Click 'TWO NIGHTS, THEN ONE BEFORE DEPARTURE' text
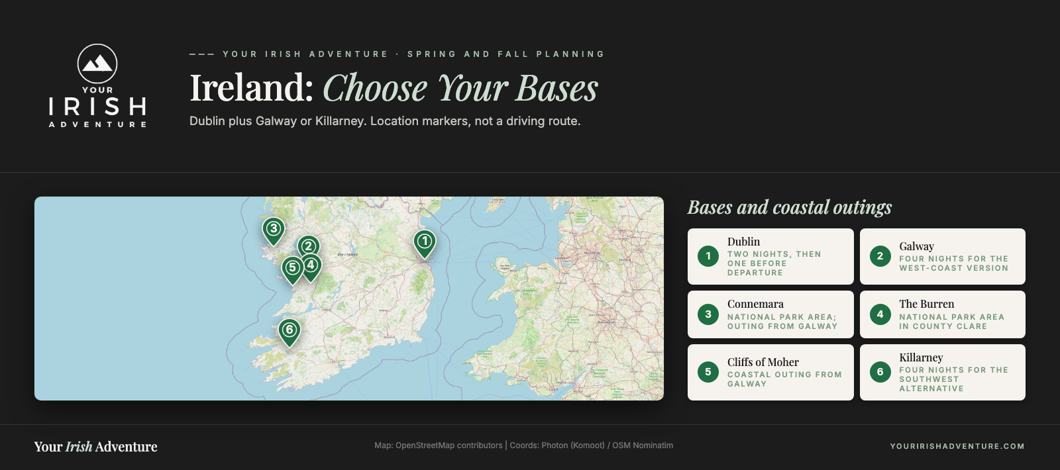Viewport: 1060px width, 470px height. coord(774,263)
